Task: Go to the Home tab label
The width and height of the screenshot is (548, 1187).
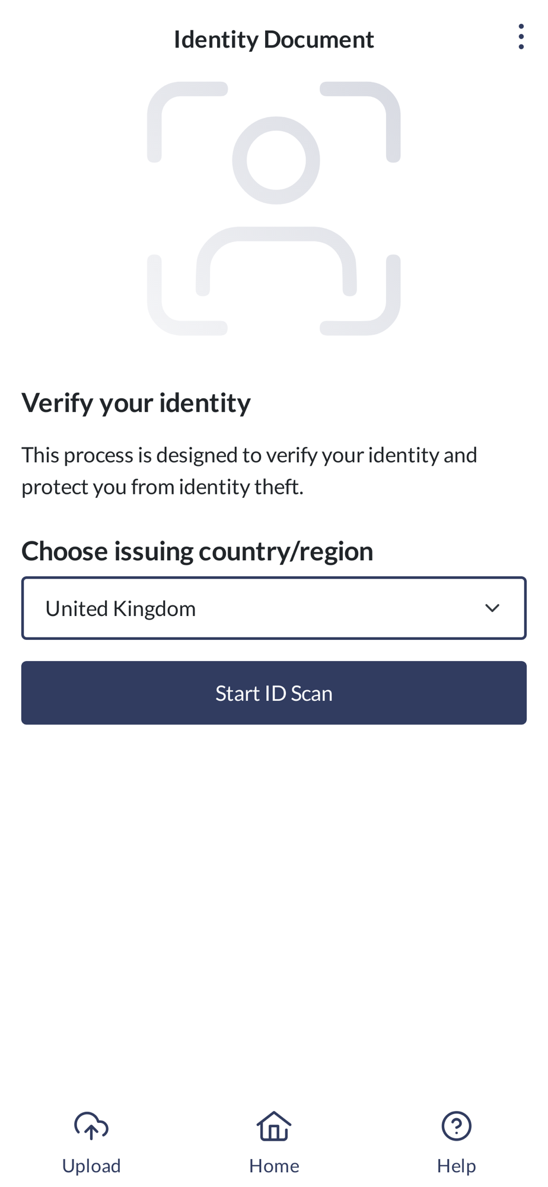Action: point(274,1166)
